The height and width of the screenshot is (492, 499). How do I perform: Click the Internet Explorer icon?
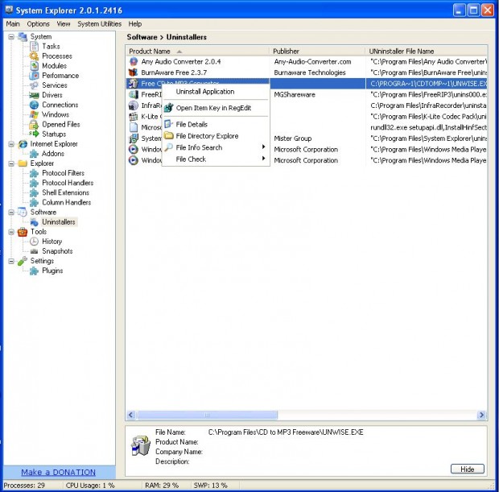point(23,144)
